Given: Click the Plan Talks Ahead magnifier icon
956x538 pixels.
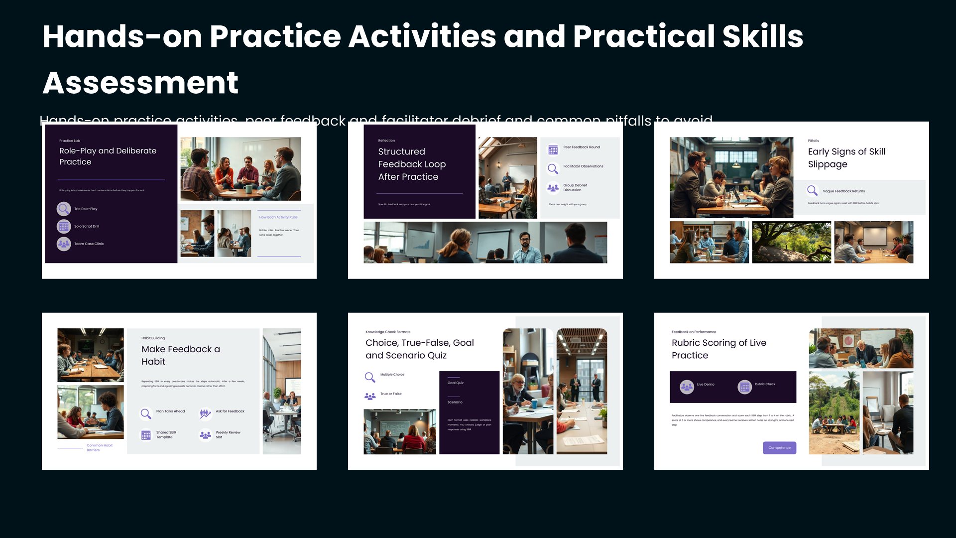Looking at the screenshot, I should 145,413.
